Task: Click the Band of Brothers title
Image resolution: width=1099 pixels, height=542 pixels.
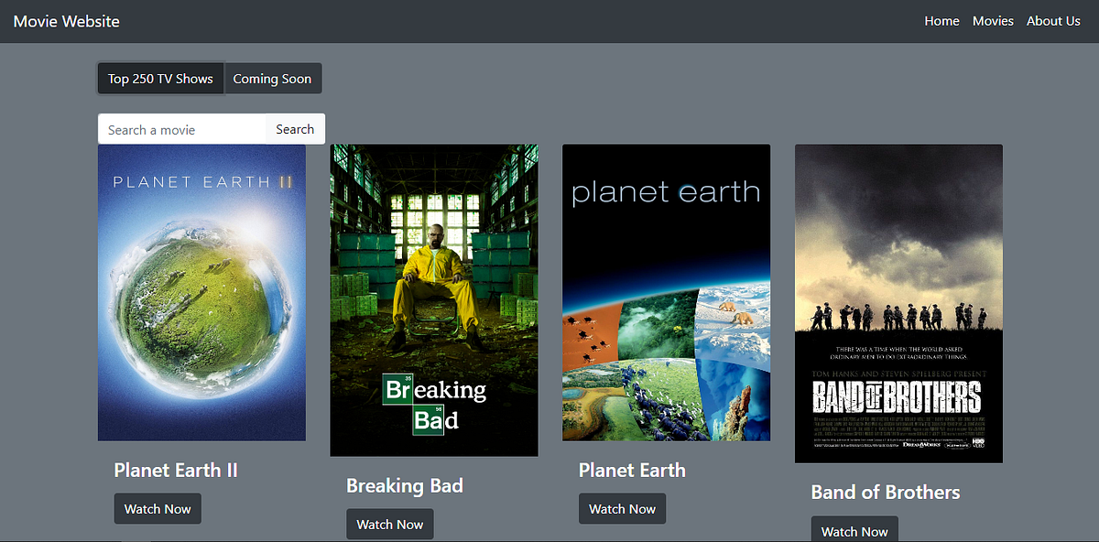Action: coord(885,492)
